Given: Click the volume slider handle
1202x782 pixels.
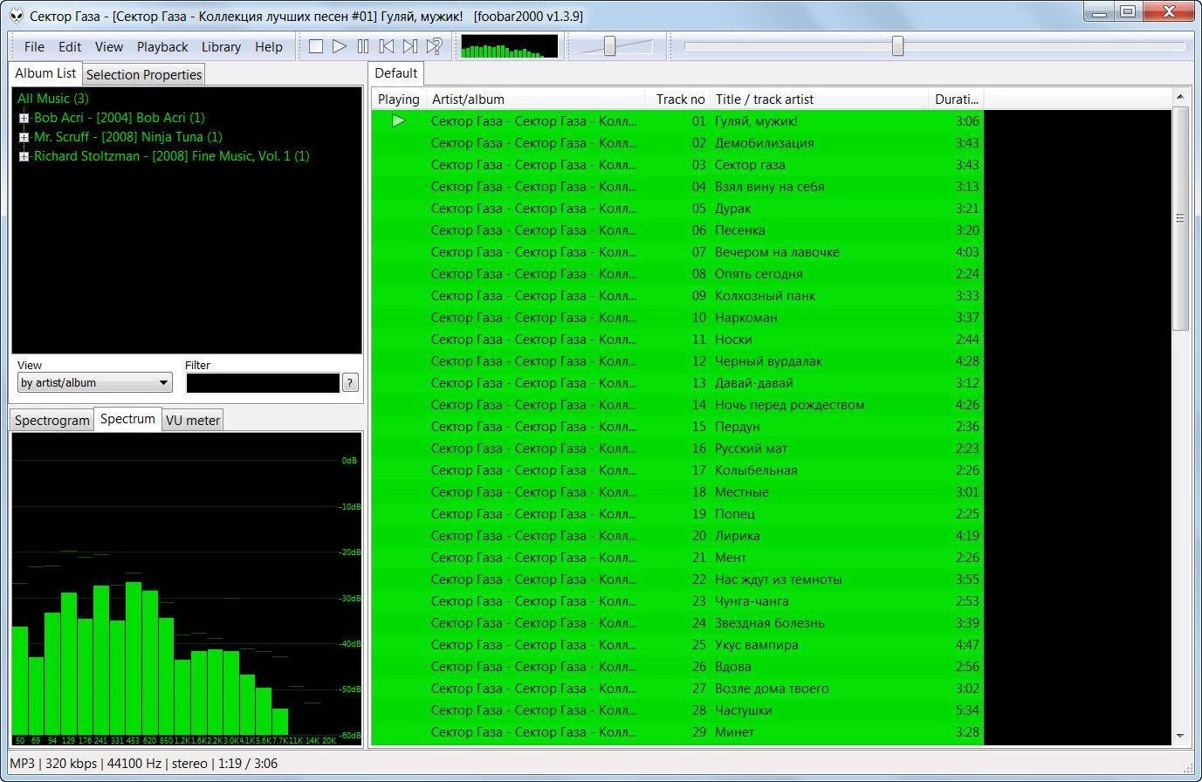Looking at the screenshot, I should click(610, 46).
